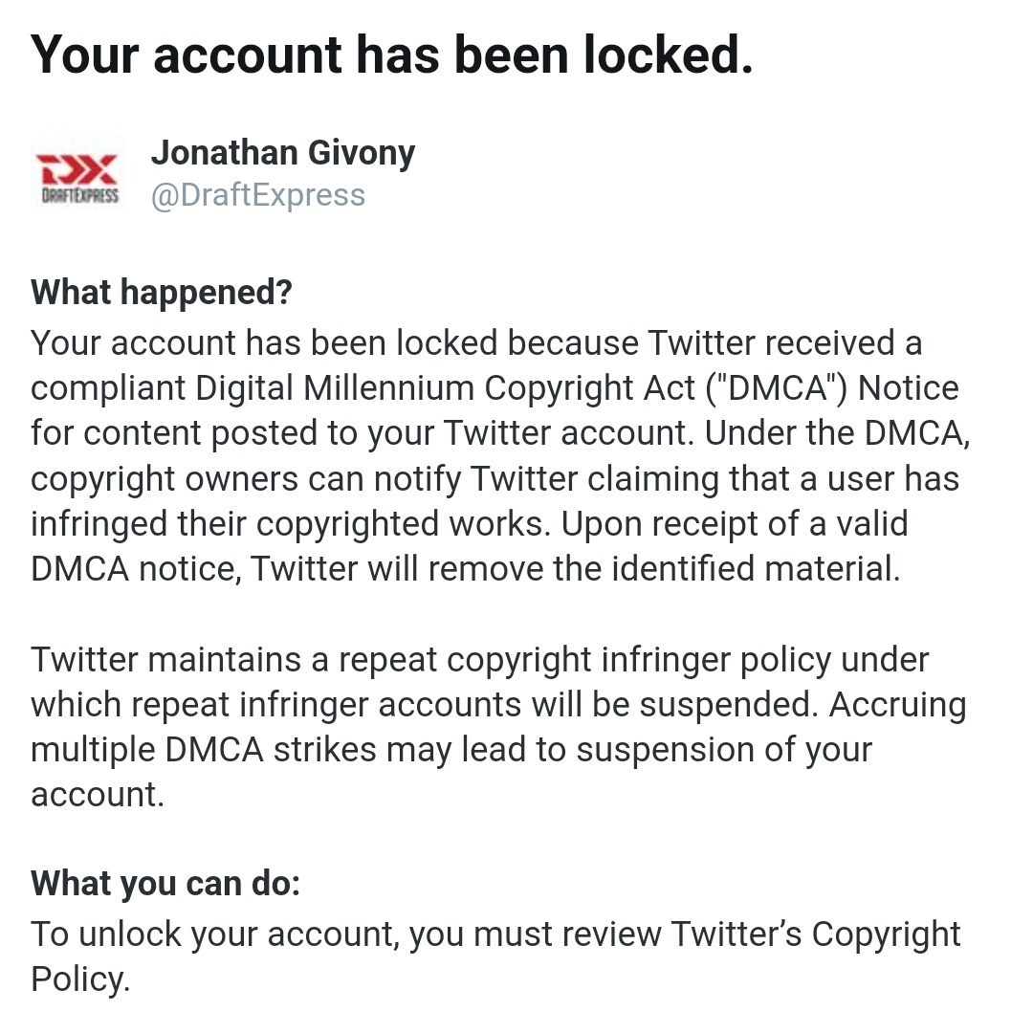
Task: Click the DRAFTEXPRESS wordmark under the logo
Action: [80, 196]
